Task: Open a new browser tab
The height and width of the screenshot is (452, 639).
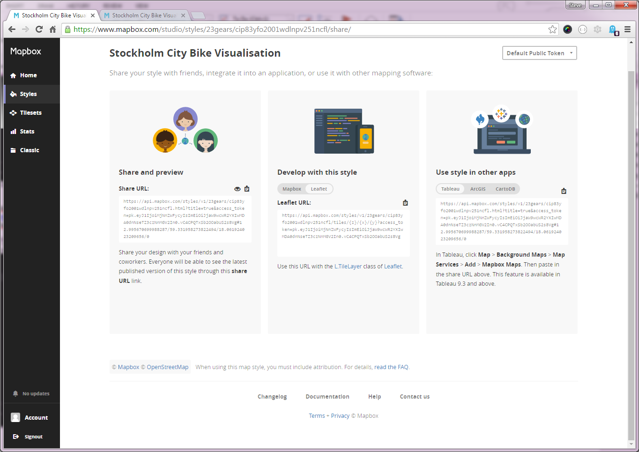Action: (x=199, y=15)
